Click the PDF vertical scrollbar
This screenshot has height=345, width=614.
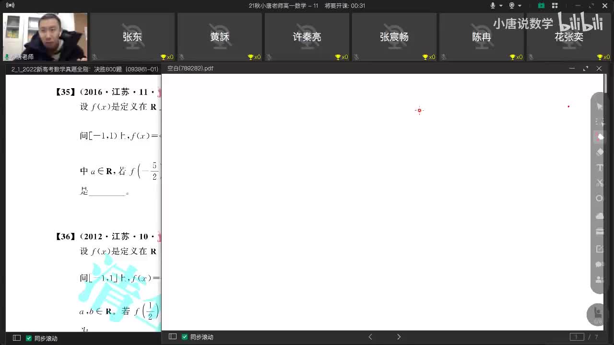(x=605, y=84)
